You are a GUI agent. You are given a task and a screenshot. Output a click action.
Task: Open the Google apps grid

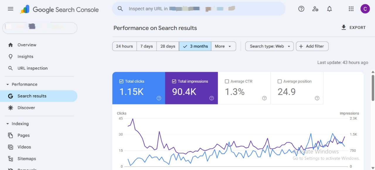(351, 9)
